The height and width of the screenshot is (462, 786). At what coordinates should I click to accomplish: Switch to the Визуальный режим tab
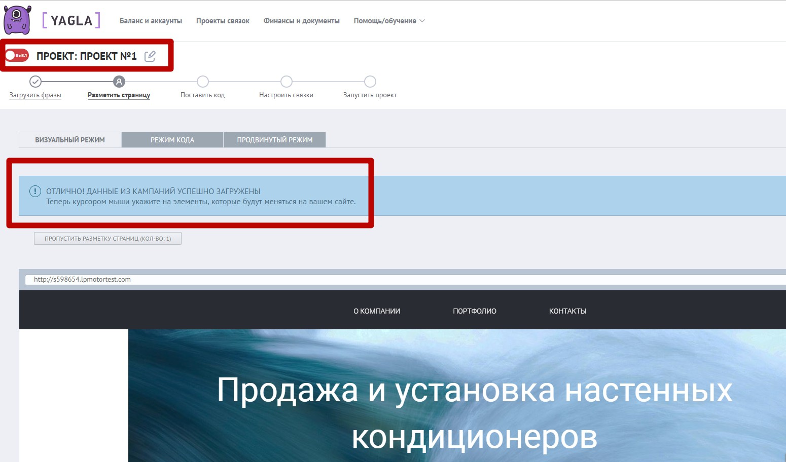[70, 140]
